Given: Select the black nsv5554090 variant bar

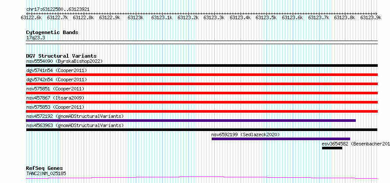Looking at the screenshot, I should point(202,66).
